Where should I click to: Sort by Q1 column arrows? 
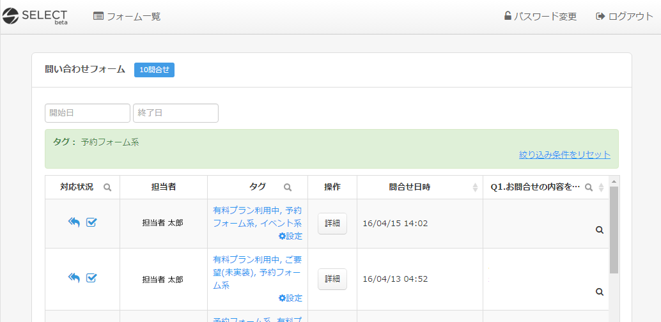pos(601,187)
